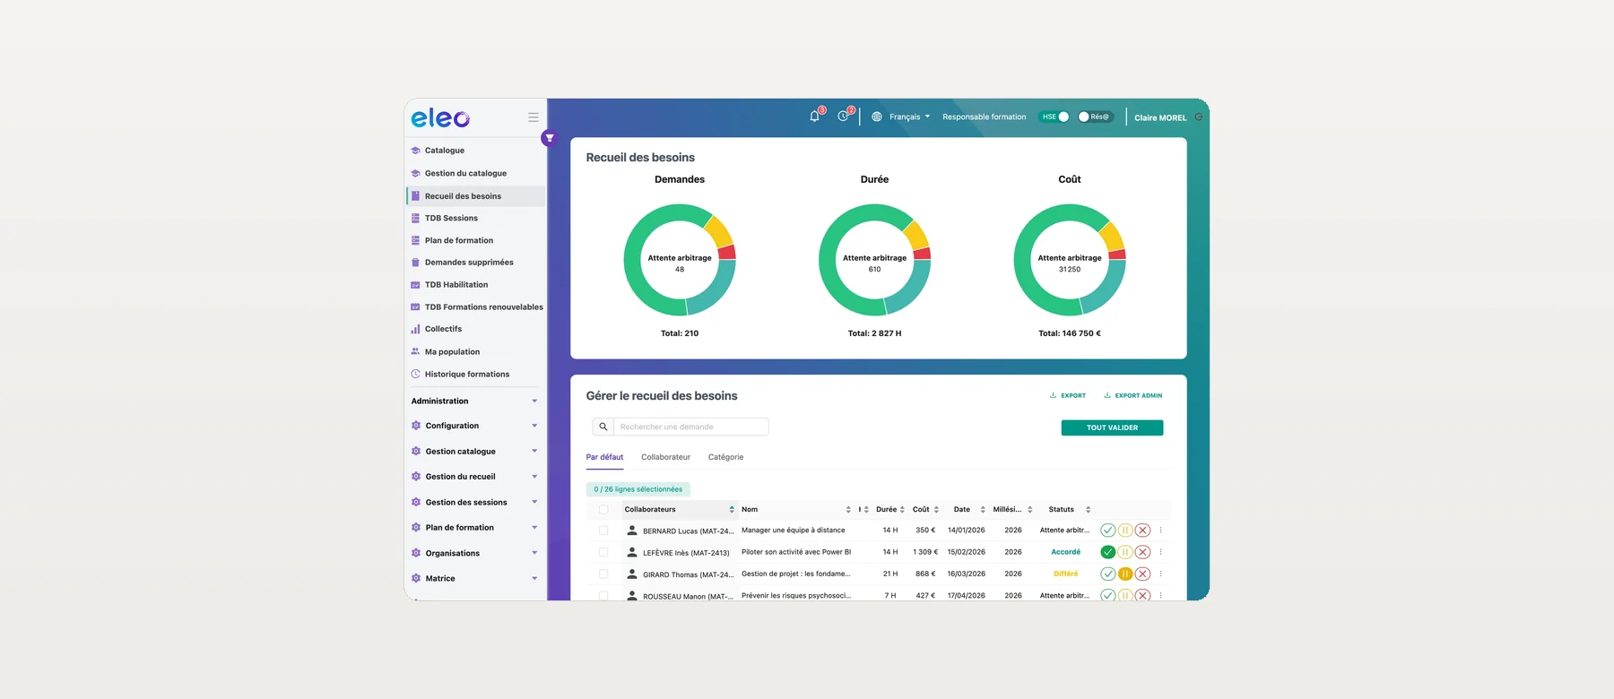Reject the GIRARD Thomas request with red cross

[x=1142, y=574]
